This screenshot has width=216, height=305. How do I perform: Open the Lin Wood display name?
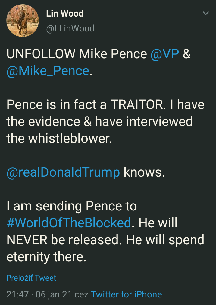tap(65, 14)
